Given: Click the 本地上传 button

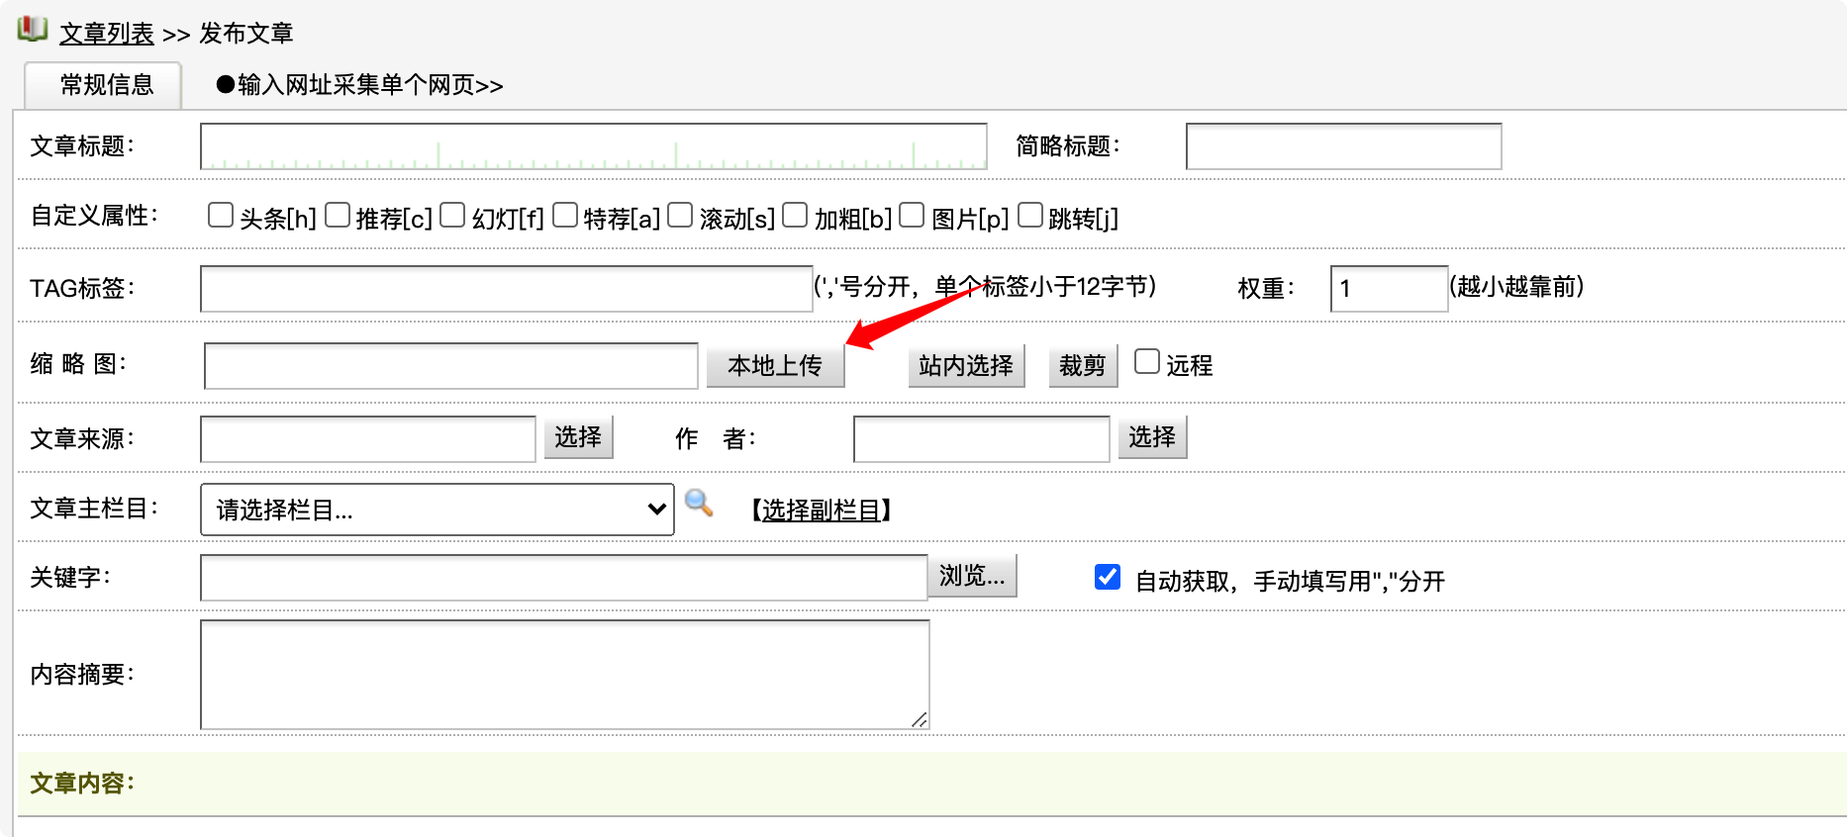Looking at the screenshot, I should [x=775, y=366].
